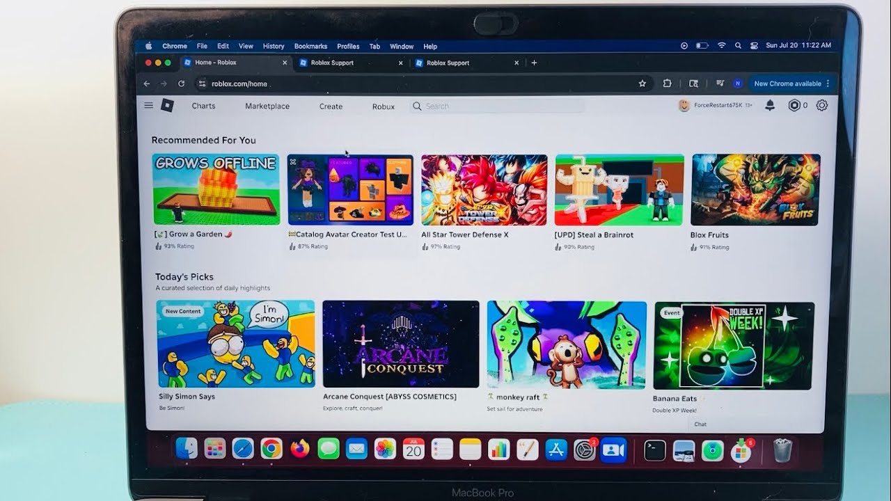This screenshot has width=891, height=501.
Task: Open Control Center in the menu bar
Action: click(x=754, y=45)
